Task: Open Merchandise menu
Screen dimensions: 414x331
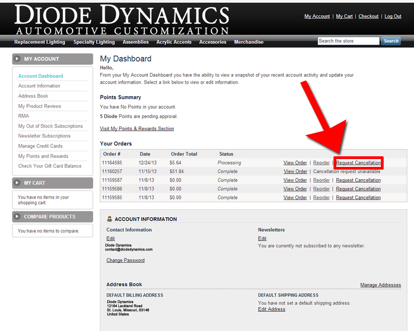Action: (x=249, y=42)
